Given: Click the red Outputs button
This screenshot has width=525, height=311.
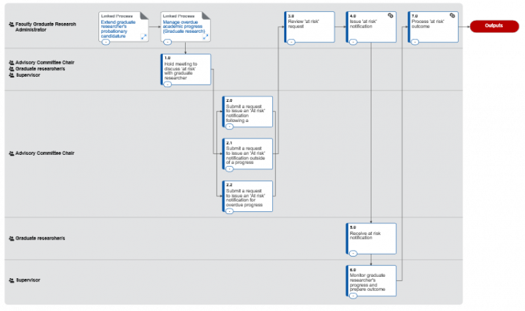Looking at the screenshot, I should (494, 26).
